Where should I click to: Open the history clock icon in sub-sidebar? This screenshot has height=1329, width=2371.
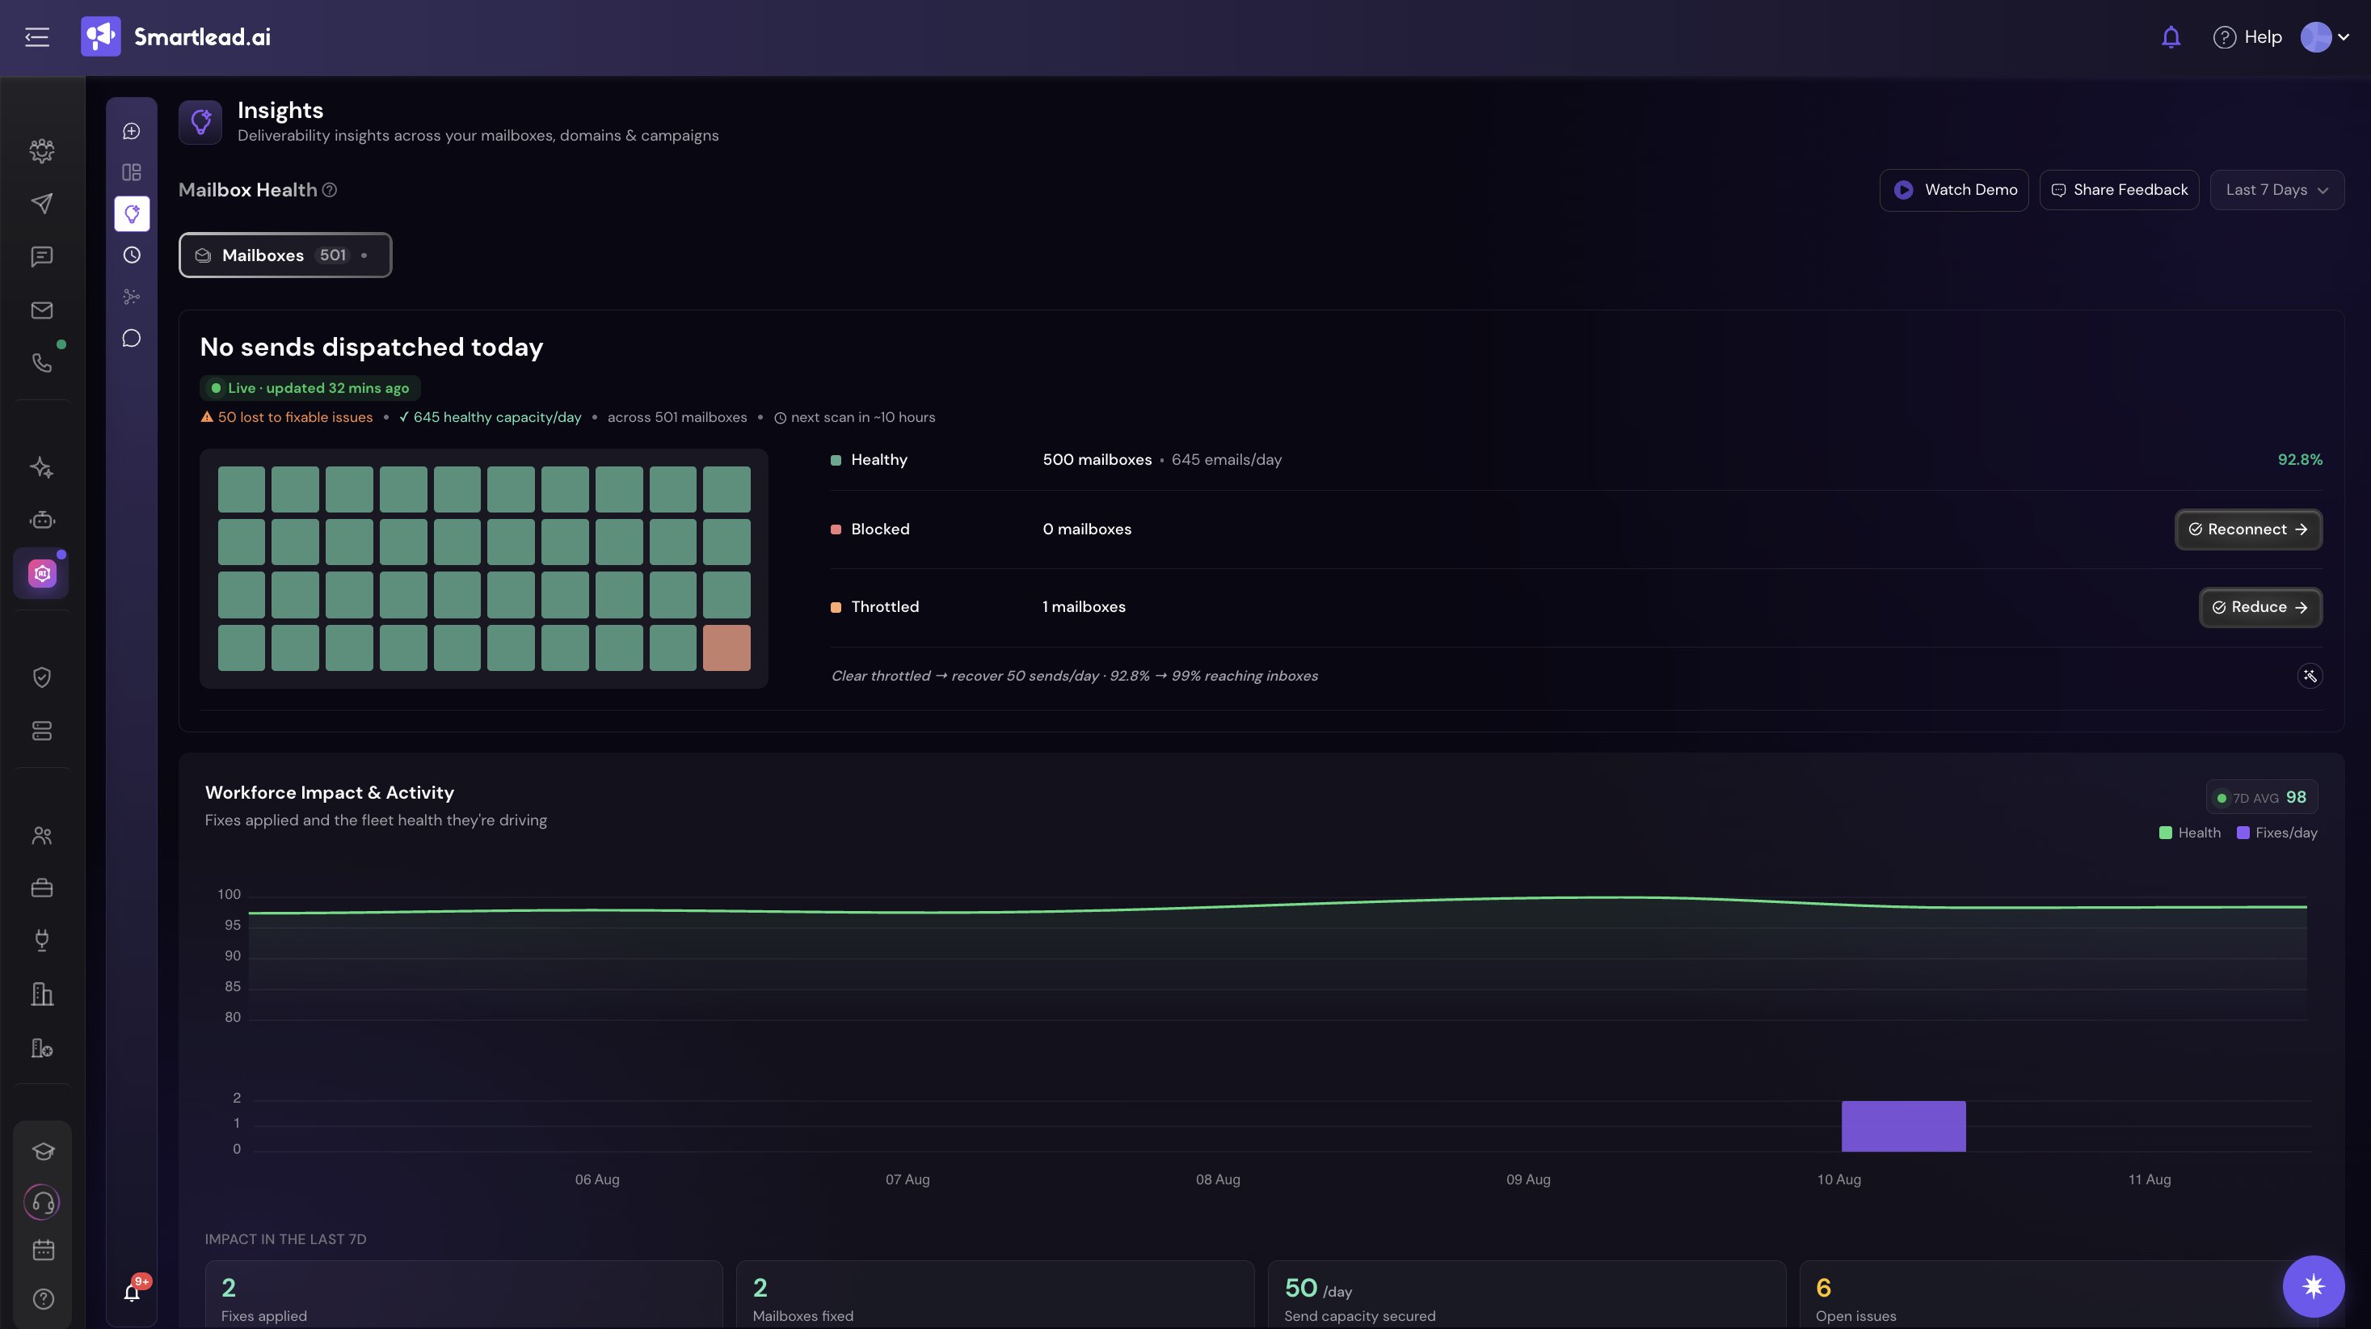coord(132,255)
